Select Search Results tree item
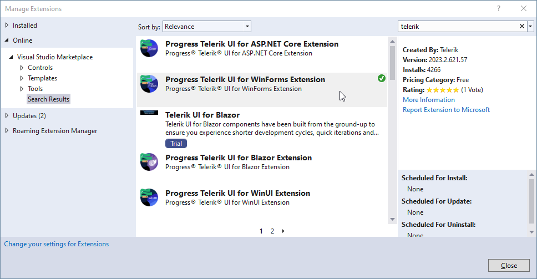 click(49, 99)
